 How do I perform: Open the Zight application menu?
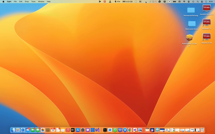coord(9,2)
